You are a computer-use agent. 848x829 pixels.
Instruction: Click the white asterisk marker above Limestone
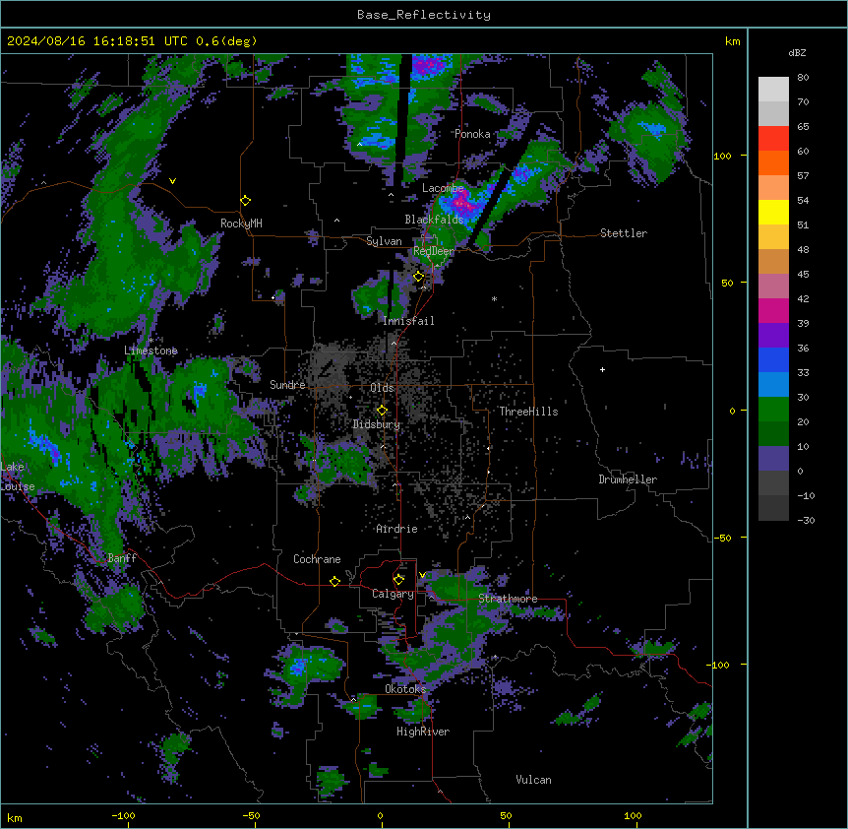point(151,341)
